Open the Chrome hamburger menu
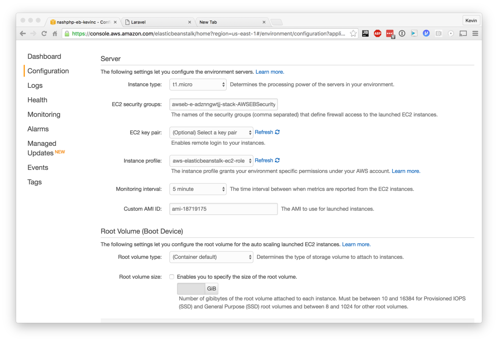Screen dimensions: 498x342 (x=475, y=33)
